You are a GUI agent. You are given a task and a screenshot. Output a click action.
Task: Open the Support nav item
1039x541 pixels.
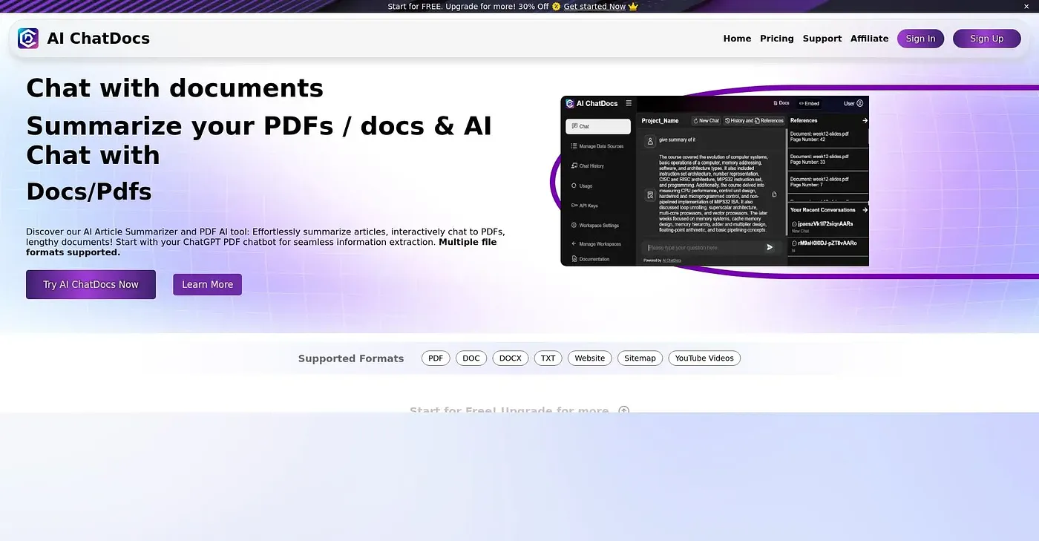[822, 39]
